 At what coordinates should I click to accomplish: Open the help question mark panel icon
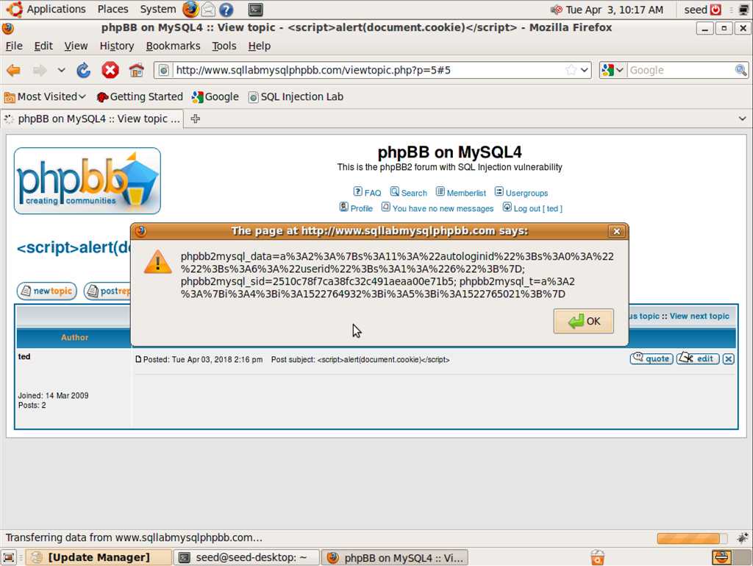coord(226,9)
